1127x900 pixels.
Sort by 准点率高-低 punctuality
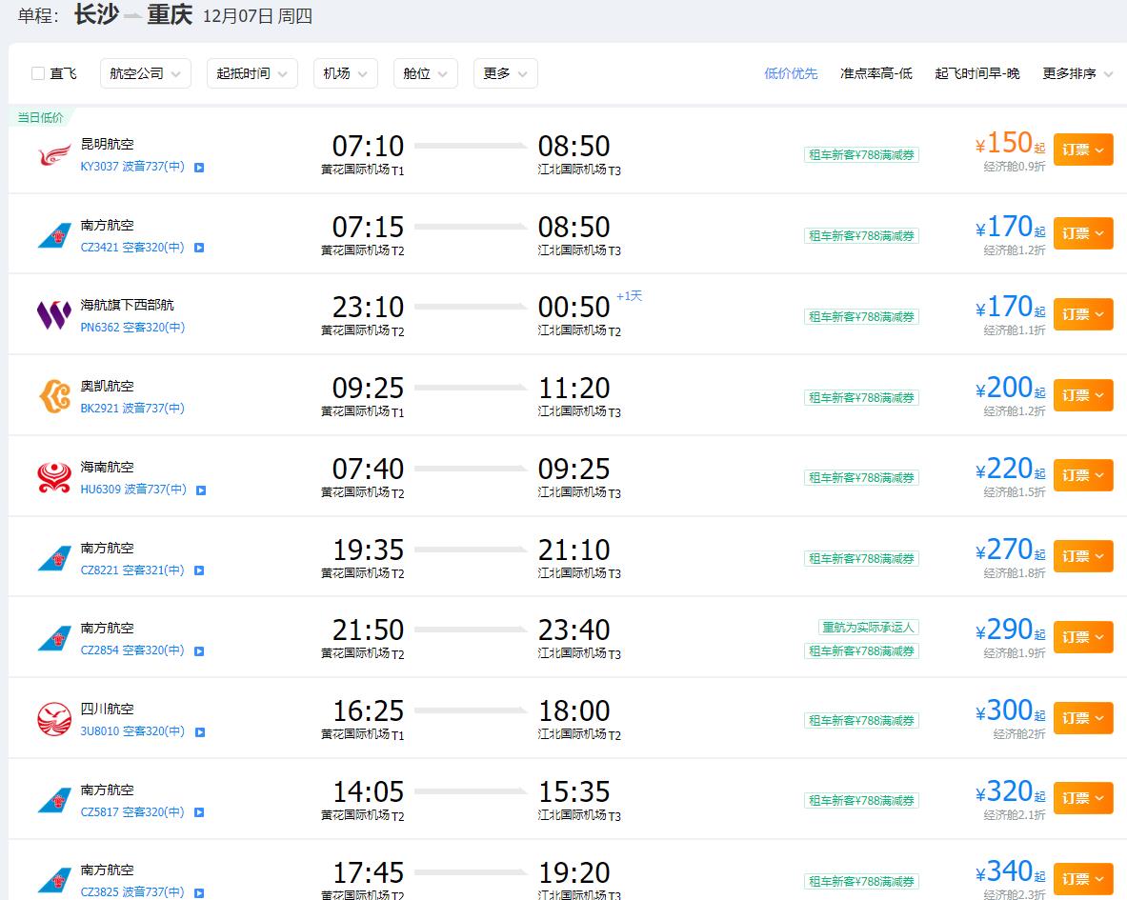point(875,73)
